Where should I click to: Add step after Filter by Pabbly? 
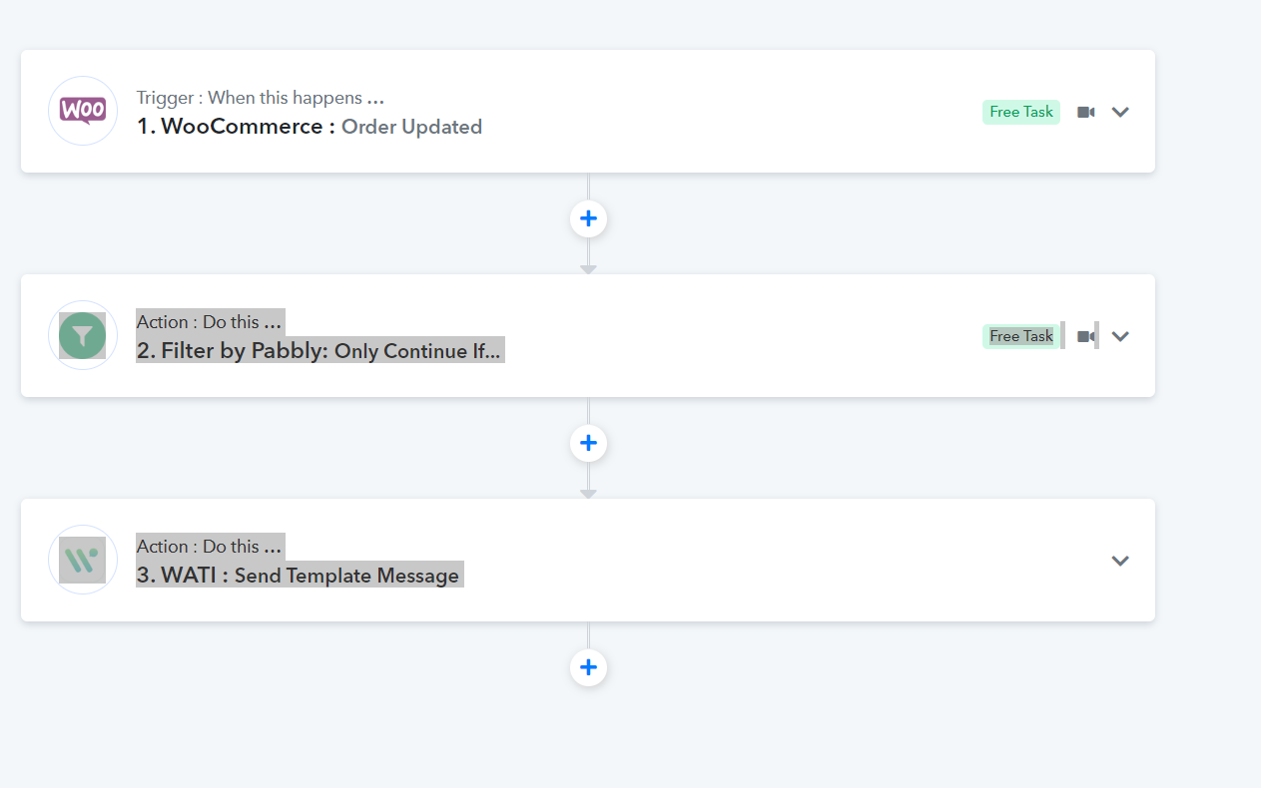[588, 443]
